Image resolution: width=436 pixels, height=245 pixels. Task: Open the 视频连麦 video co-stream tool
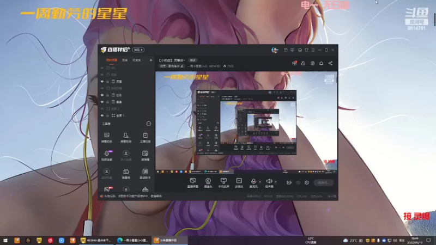coord(106,156)
